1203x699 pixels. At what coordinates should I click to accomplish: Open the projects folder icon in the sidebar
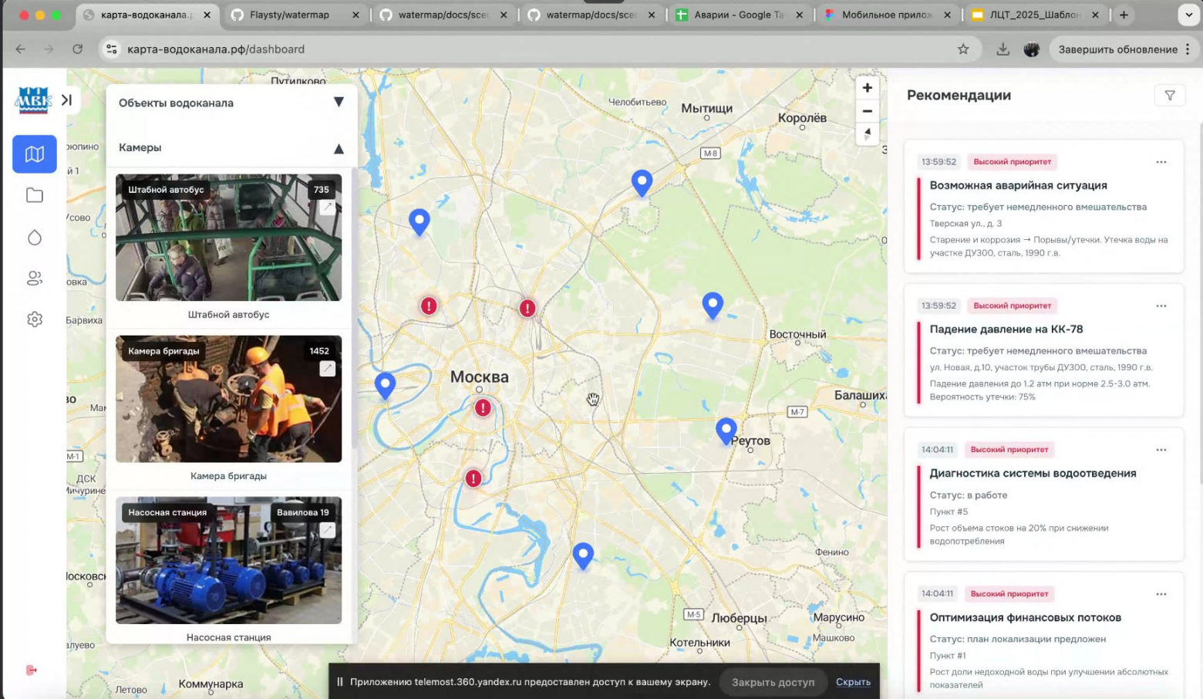click(34, 195)
